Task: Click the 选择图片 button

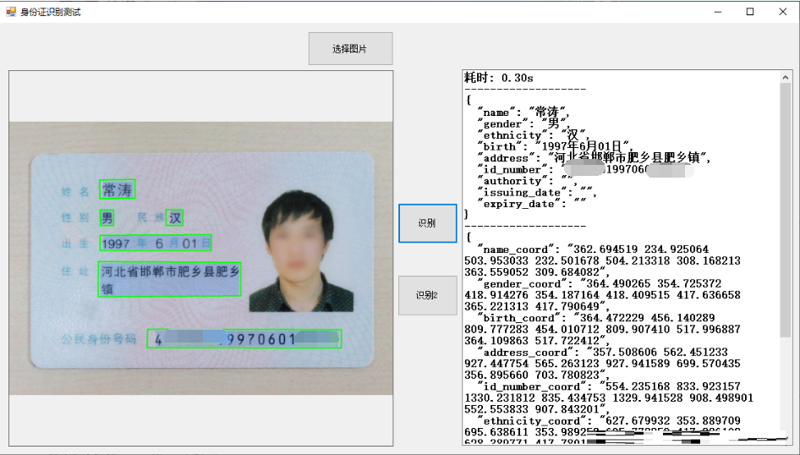Action: [350, 49]
